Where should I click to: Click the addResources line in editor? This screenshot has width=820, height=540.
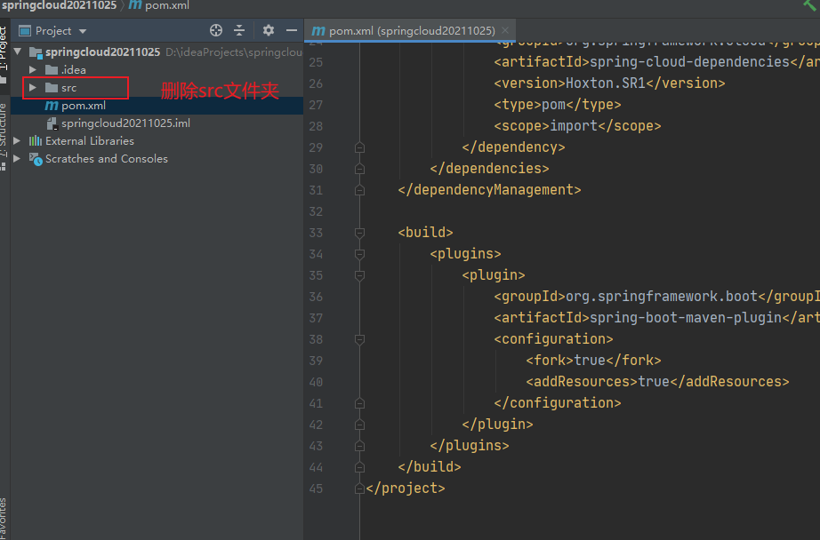click(x=657, y=382)
